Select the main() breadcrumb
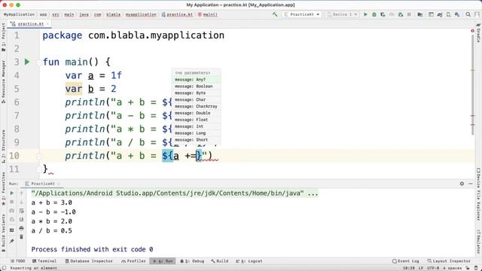Screen dimensions: 482x271 (x=208, y=14)
